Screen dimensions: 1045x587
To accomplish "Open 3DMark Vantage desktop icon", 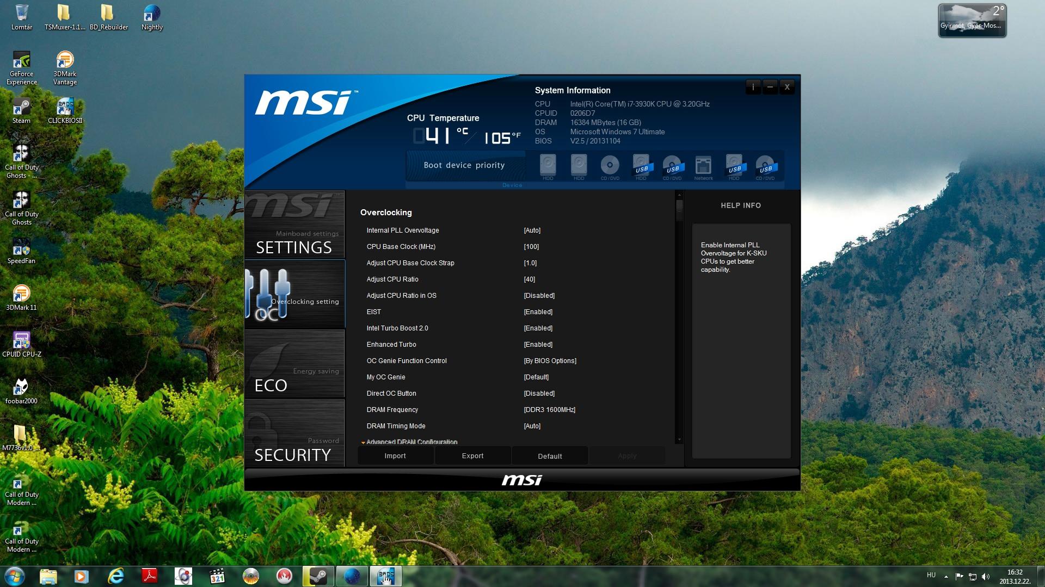I will tap(65, 68).
